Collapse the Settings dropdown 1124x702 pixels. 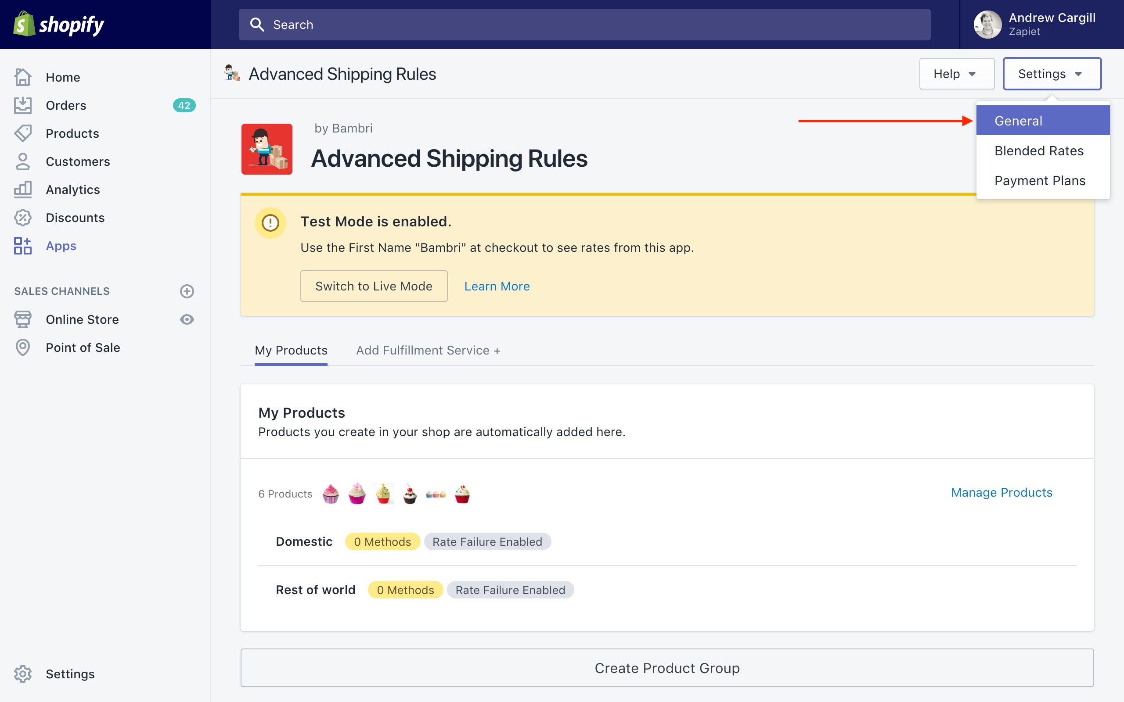click(1052, 74)
